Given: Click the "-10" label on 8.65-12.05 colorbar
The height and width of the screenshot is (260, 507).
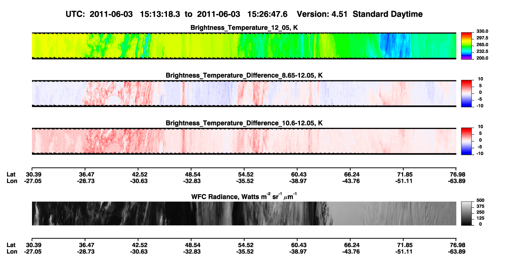Looking at the screenshot, I should click(x=481, y=106).
